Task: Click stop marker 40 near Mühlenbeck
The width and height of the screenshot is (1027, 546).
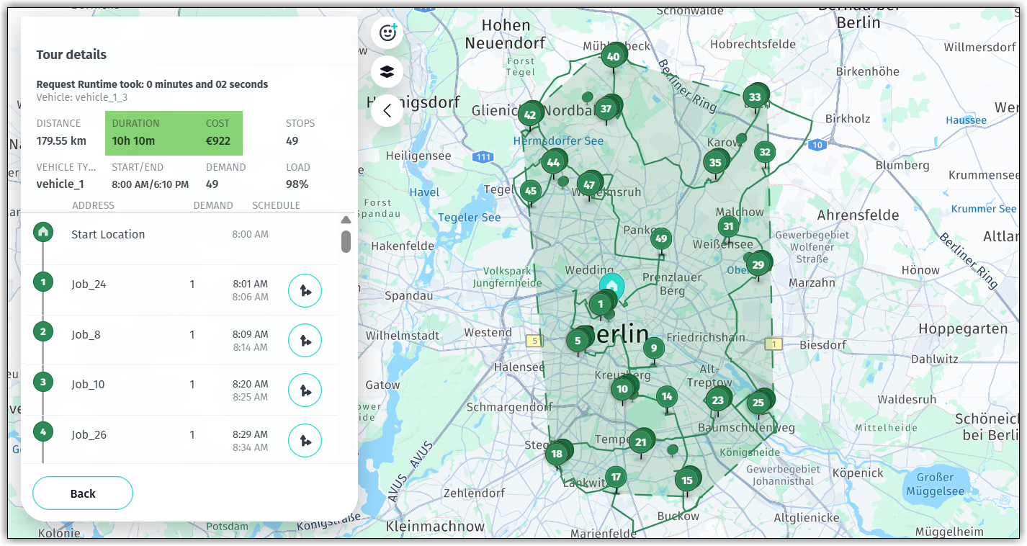Action: [614, 55]
